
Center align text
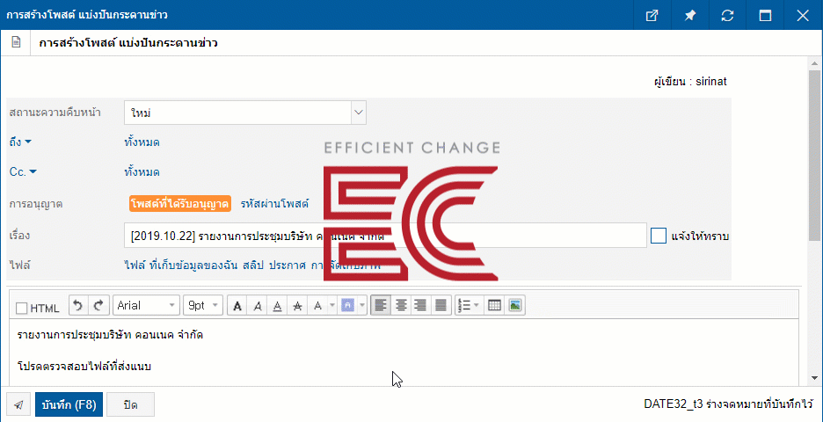coord(401,305)
